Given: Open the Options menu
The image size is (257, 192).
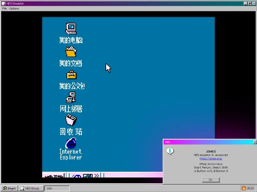Looking at the screenshot, I should (14, 8).
